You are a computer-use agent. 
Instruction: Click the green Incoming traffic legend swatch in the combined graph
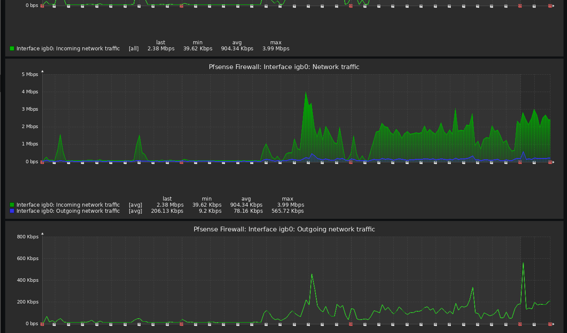click(12, 205)
